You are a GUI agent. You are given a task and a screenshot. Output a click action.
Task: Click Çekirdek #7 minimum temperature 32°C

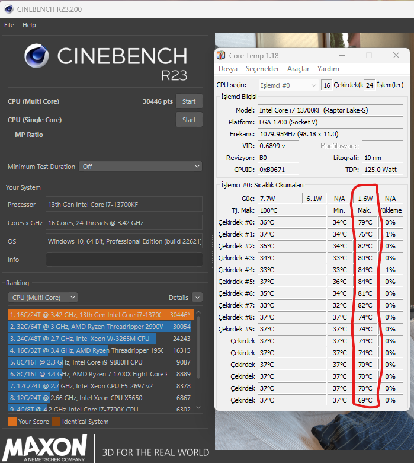(340, 305)
